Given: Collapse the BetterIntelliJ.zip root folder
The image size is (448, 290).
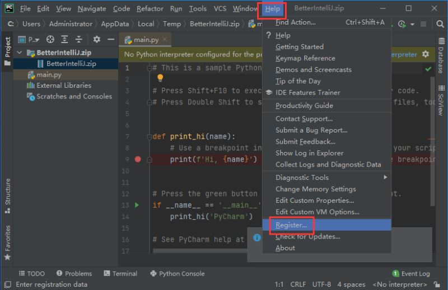Looking at the screenshot, I should tap(20, 53).
